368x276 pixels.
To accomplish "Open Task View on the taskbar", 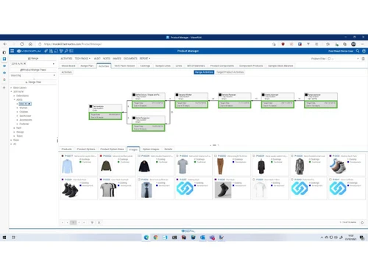I will click(13, 237).
